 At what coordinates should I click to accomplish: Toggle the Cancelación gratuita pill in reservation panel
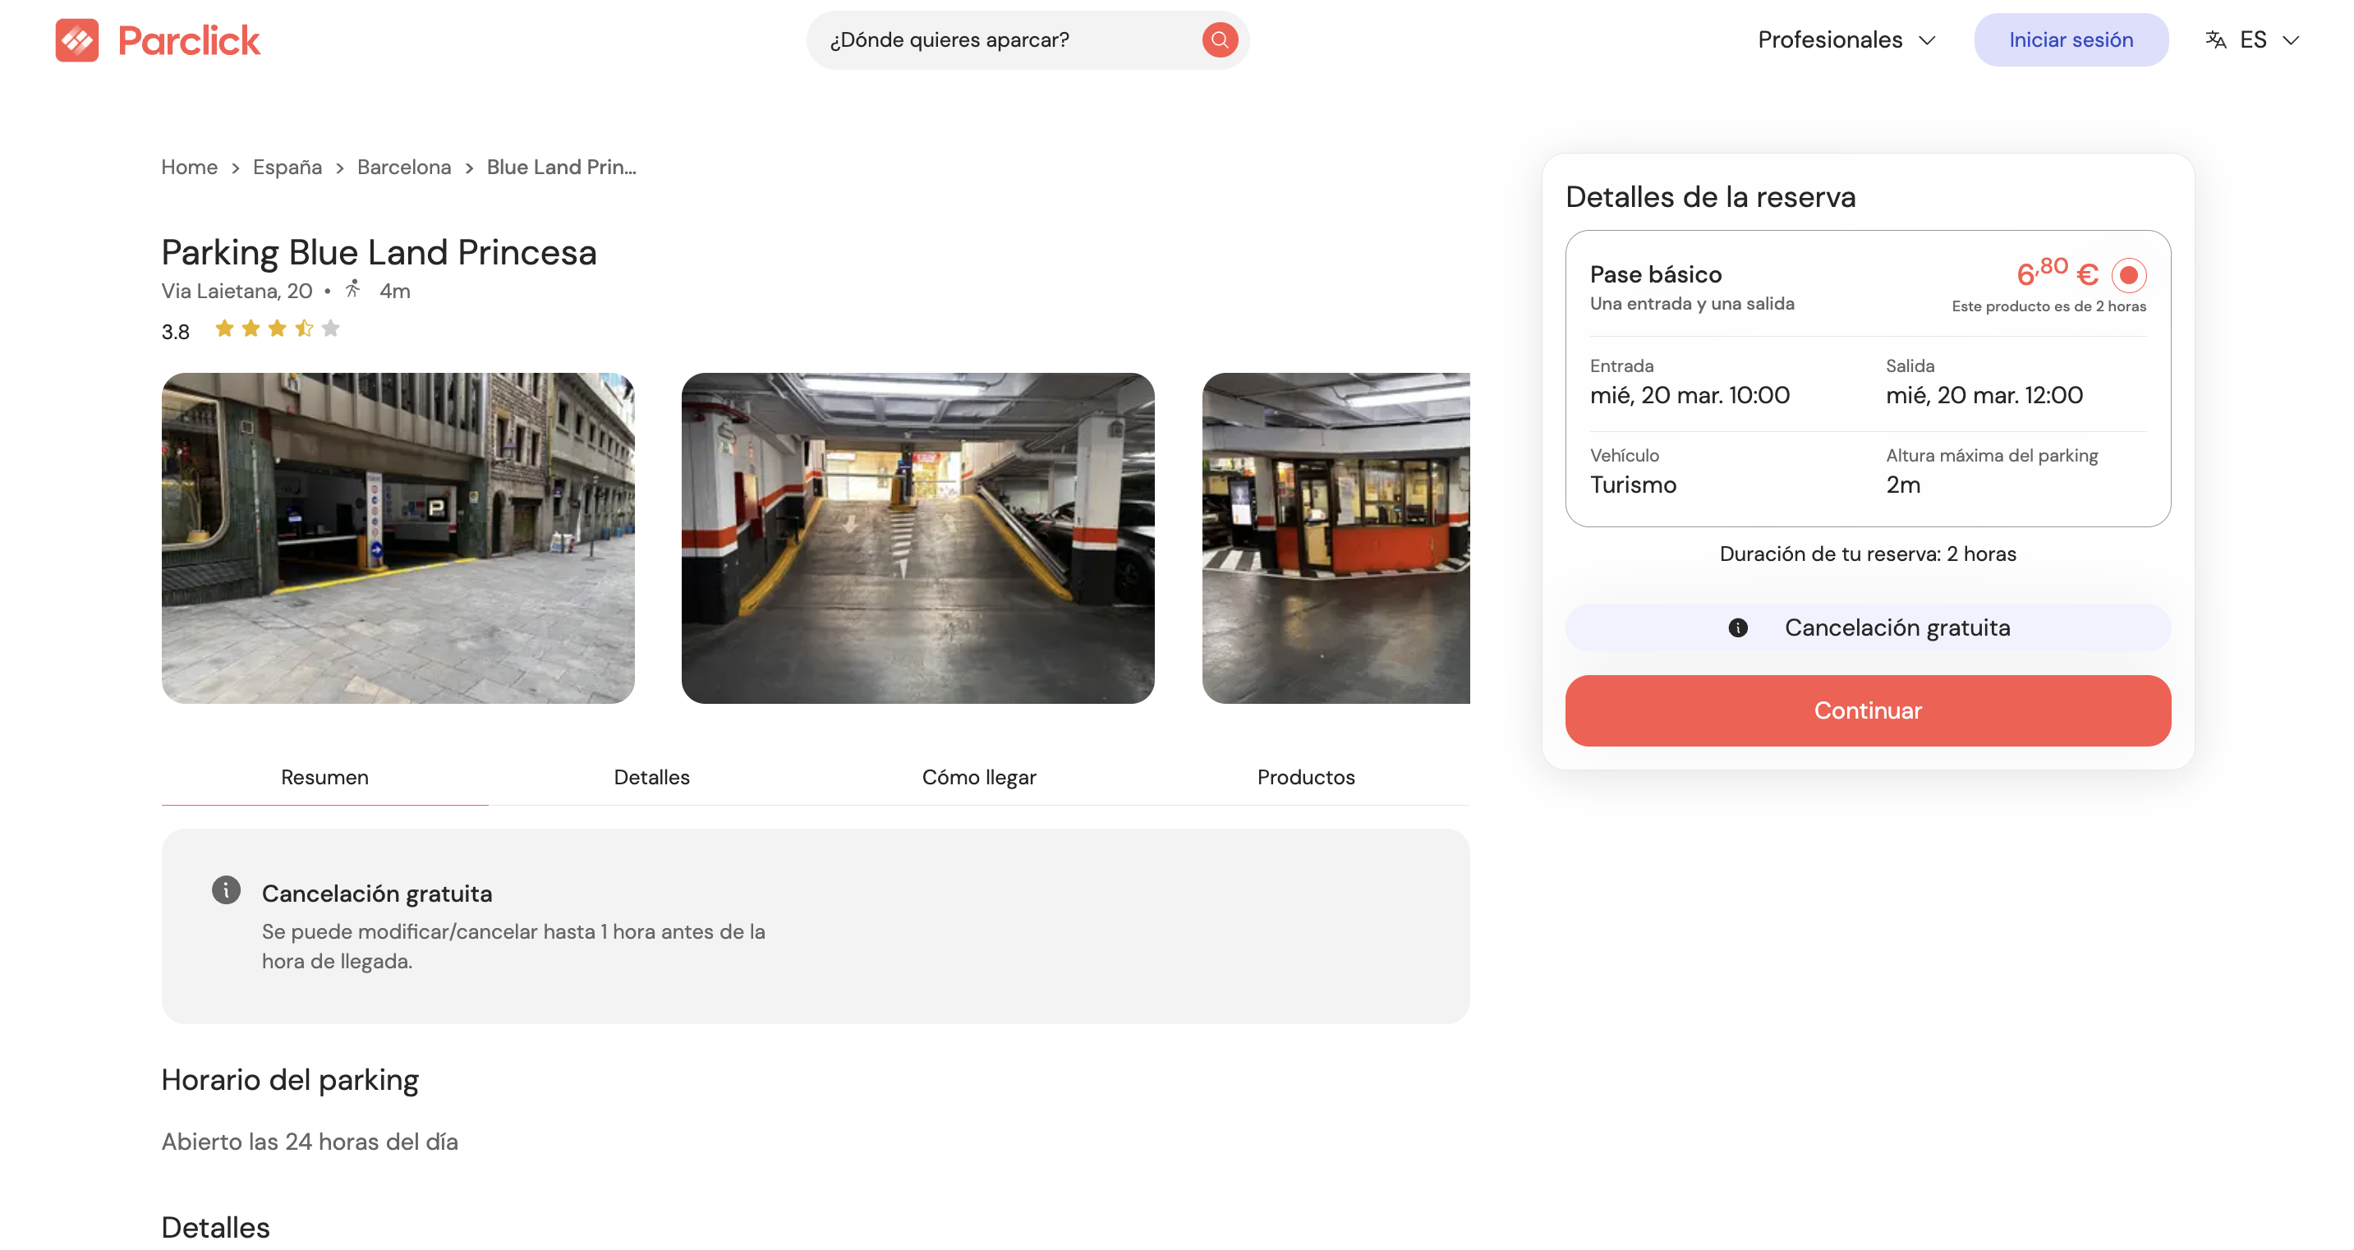point(1867,627)
